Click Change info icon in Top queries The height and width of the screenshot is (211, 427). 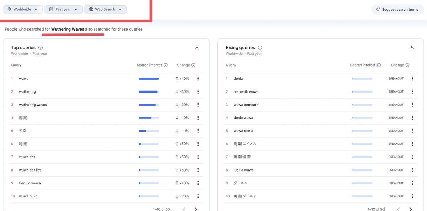[194, 65]
